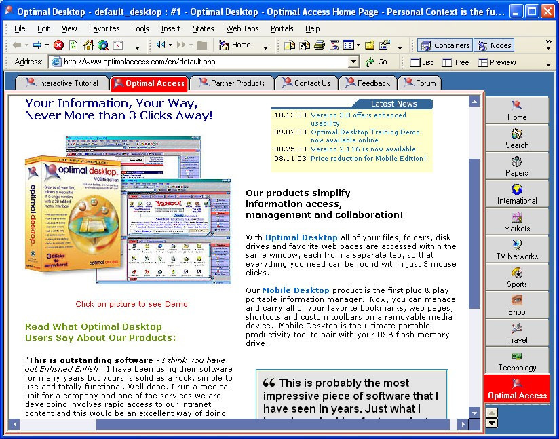
Task: Click the Go button next to address bar
Action: 377,62
